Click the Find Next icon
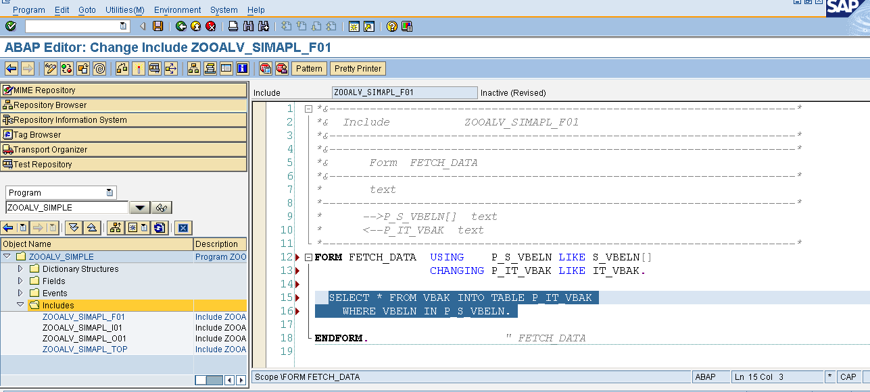Viewport: 870px width, 392px height. [263, 26]
